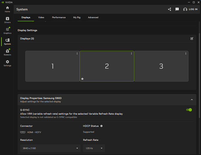The width and height of the screenshot is (201, 155).
Task: Toggle the G-SYNC switch off
Action: [189, 110]
